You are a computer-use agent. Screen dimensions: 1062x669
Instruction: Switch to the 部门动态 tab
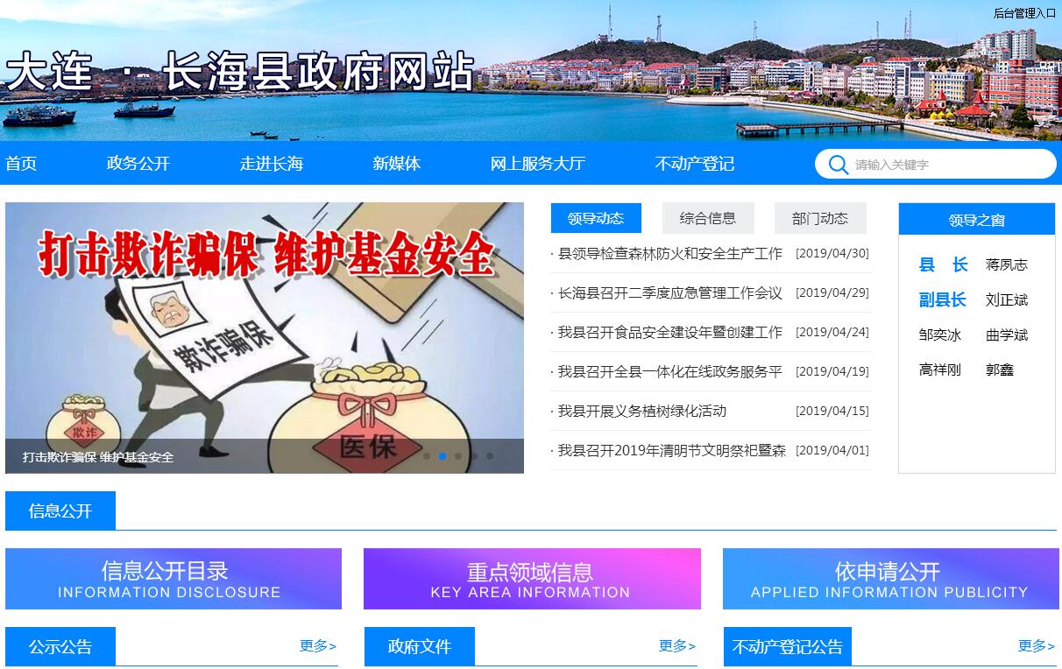(820, 218)
